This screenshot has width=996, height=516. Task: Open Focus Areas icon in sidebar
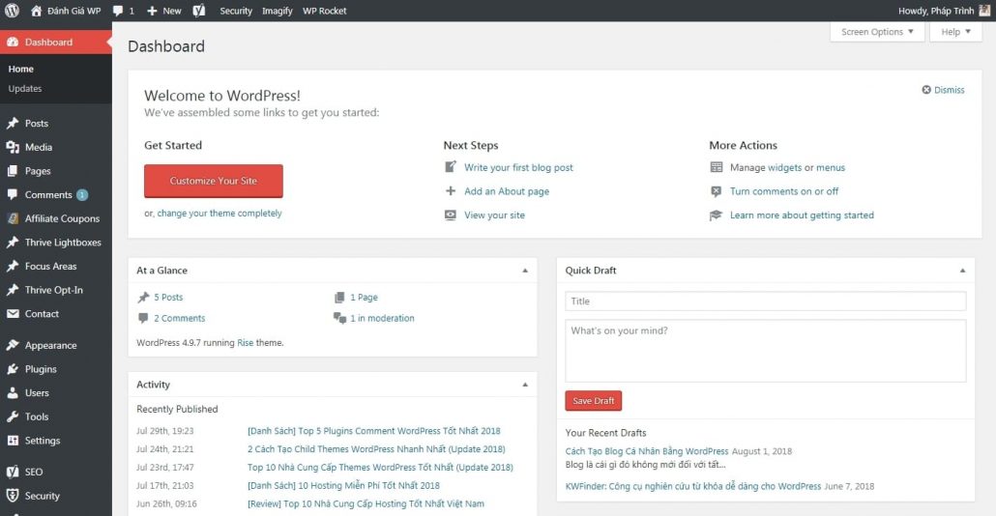13,266
